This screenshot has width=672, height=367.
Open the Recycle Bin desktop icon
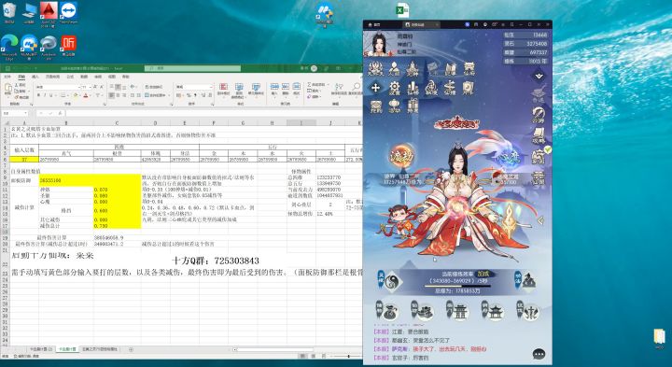pos(9,13)
